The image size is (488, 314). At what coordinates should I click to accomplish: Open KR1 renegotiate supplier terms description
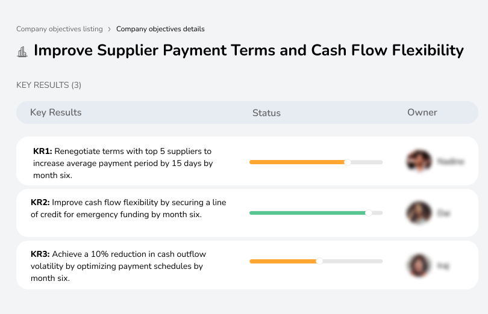tap(123, 163)
